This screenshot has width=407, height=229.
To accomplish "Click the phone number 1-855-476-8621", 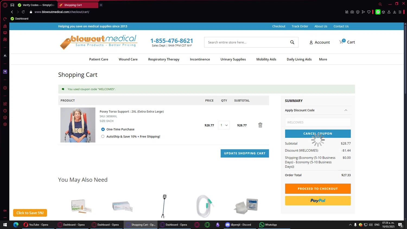I will (x=172, y=41).
